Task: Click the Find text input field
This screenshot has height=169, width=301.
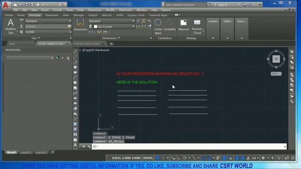Action: (46, 26)
